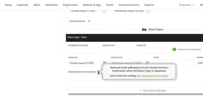Screen dimensions: 203x96
Task: Click the Reservation Notice Email help icon
Action: pos(98,72)
